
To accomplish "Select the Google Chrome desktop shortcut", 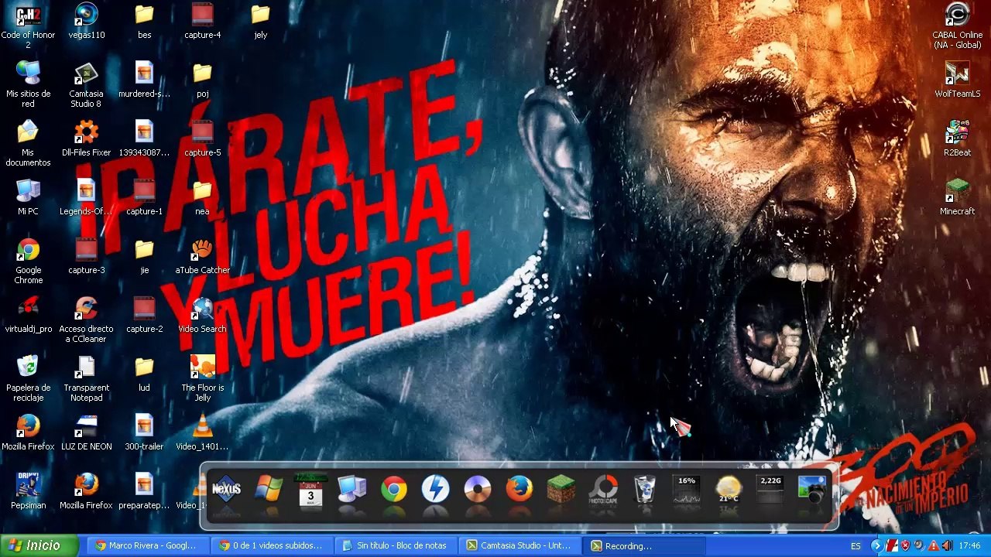I will point(28,261).
